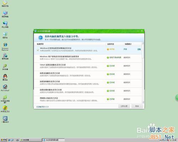
Task: Select the Telnet 远程连接服务是否已关闭 row title
Action: 53,65
